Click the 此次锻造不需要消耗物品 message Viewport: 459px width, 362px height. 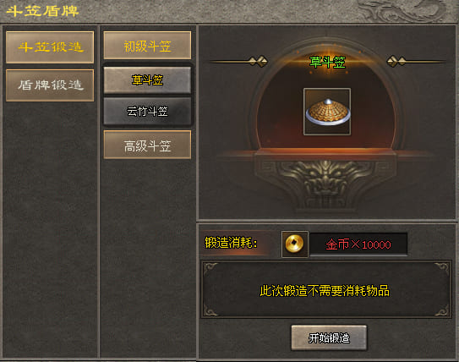pyautogui.click(x=325, y=291)
